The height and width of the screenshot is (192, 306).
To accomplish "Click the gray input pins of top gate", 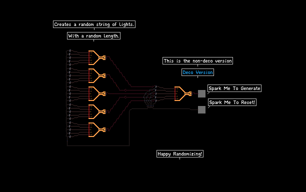I will 70,58.
